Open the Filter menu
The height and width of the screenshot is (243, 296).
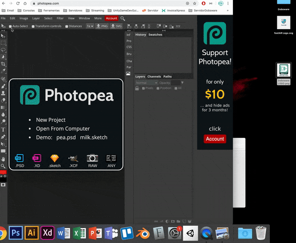(60, 18)
